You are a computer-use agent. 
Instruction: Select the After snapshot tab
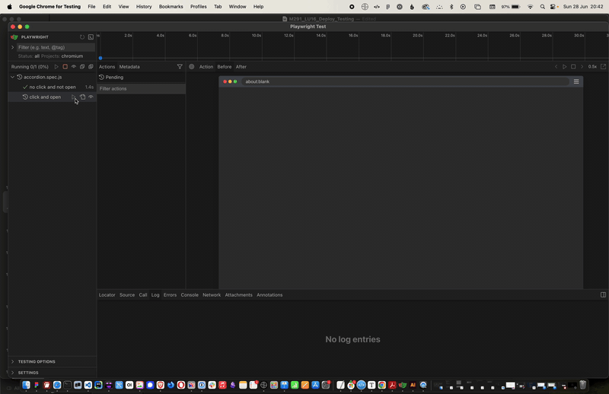[x=241, y=67]
